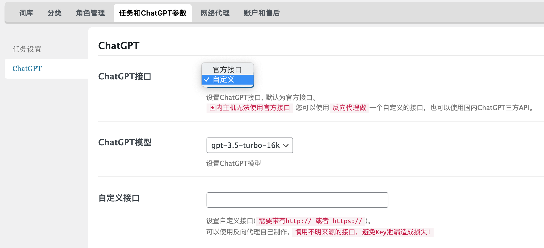
Task: Select ChatGPT in the left sidebar
Action: [27, 68]
